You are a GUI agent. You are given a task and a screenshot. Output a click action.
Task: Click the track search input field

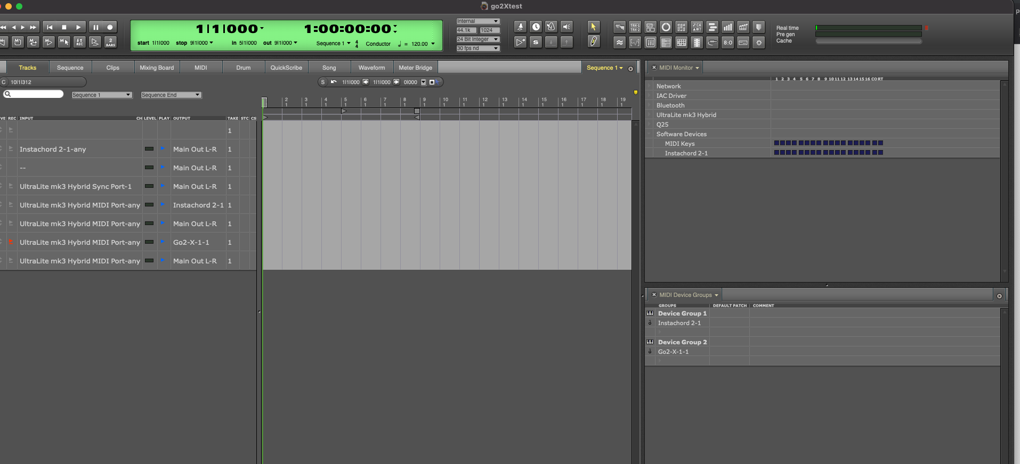[x=34, y=94]
